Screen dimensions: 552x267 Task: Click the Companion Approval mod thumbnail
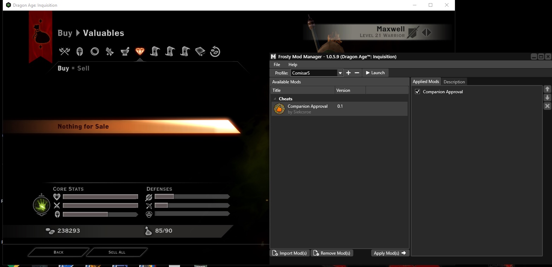(x=279, y=109)
